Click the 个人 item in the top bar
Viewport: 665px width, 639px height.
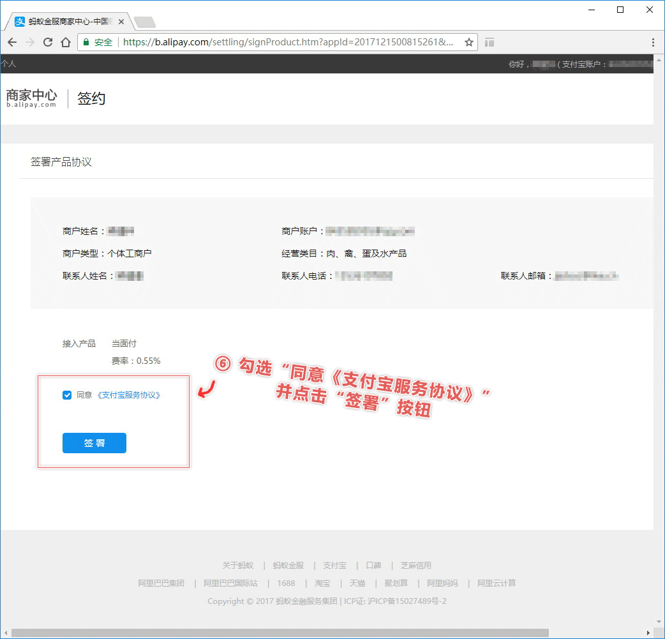click(8, 64)
